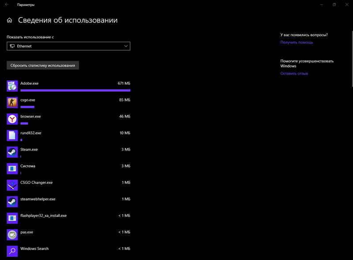Click the 10 МБ usage value
The height and width of the screenshot is (260, 353).
pos(125,133)
